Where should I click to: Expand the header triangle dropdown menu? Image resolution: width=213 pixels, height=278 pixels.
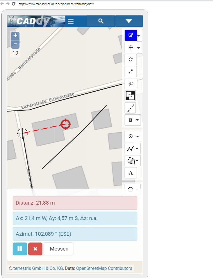point(129,21)
